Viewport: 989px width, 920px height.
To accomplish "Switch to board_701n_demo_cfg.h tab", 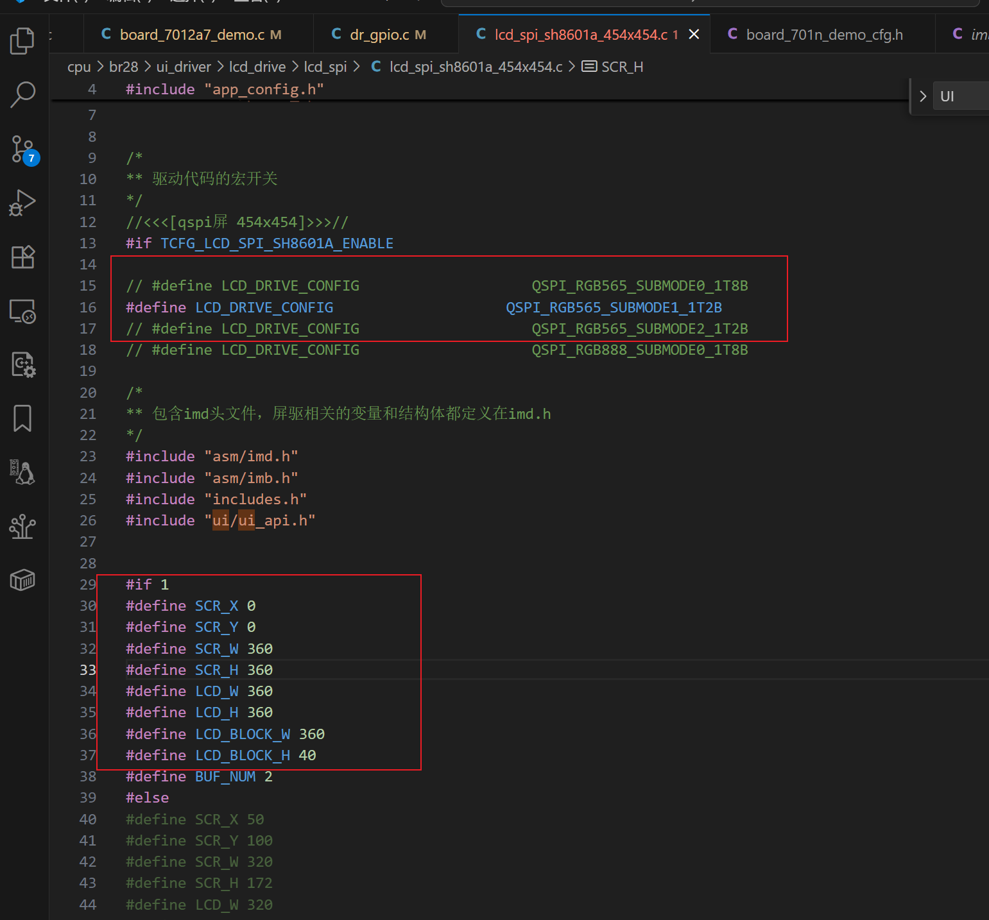I will [x=823, y=35].
